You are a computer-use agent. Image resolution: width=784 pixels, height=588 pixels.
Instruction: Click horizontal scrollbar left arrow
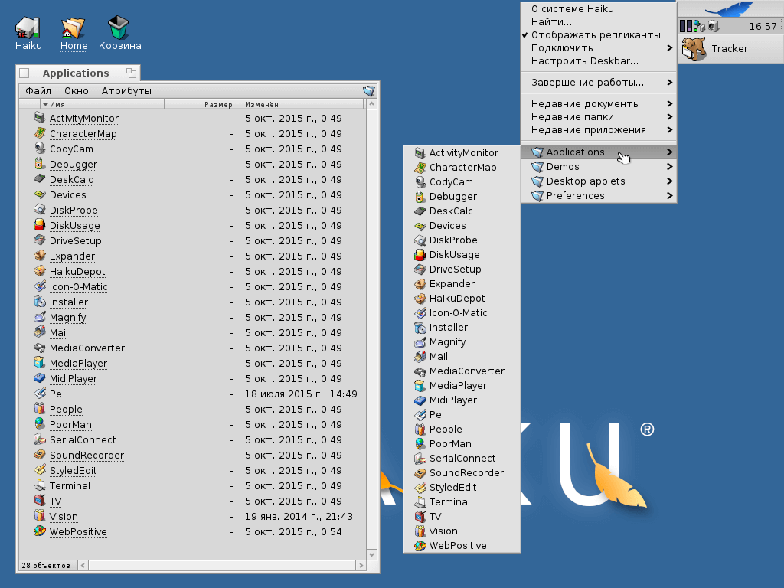pyautogui.click(x=83, y=566)
